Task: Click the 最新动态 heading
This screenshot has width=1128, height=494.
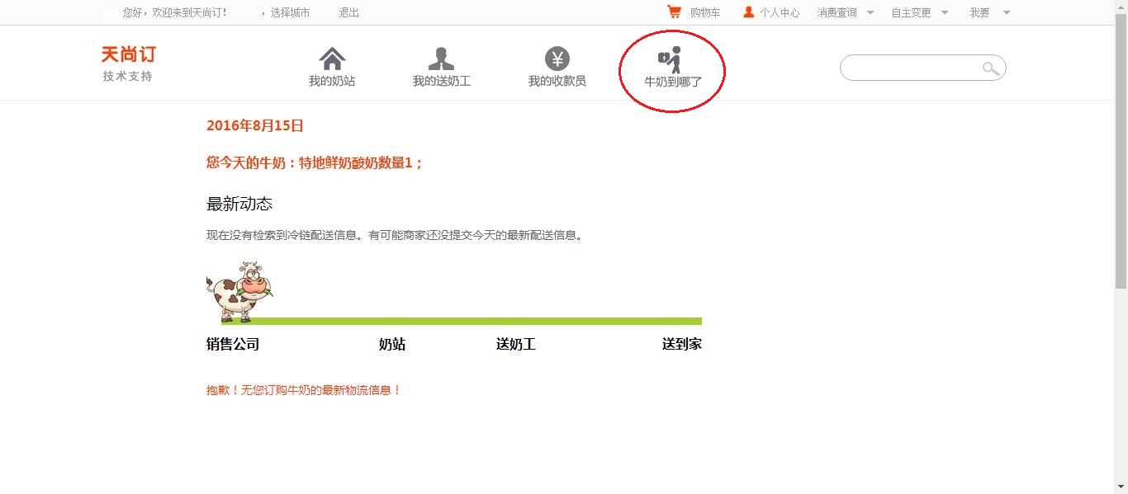Action: [x=239, y=204]
